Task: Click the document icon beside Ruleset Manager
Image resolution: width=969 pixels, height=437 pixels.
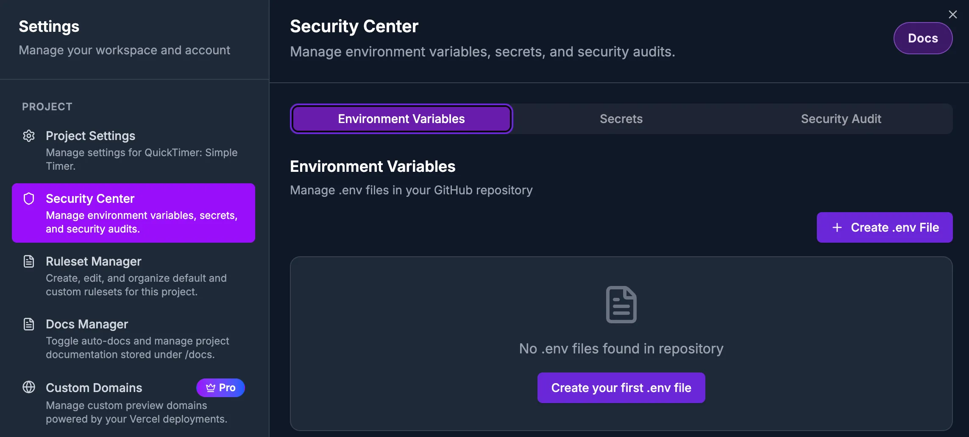Action: coord(29,261)
